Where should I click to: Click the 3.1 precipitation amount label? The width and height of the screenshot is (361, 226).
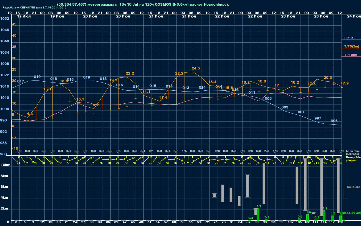point(325,208)
